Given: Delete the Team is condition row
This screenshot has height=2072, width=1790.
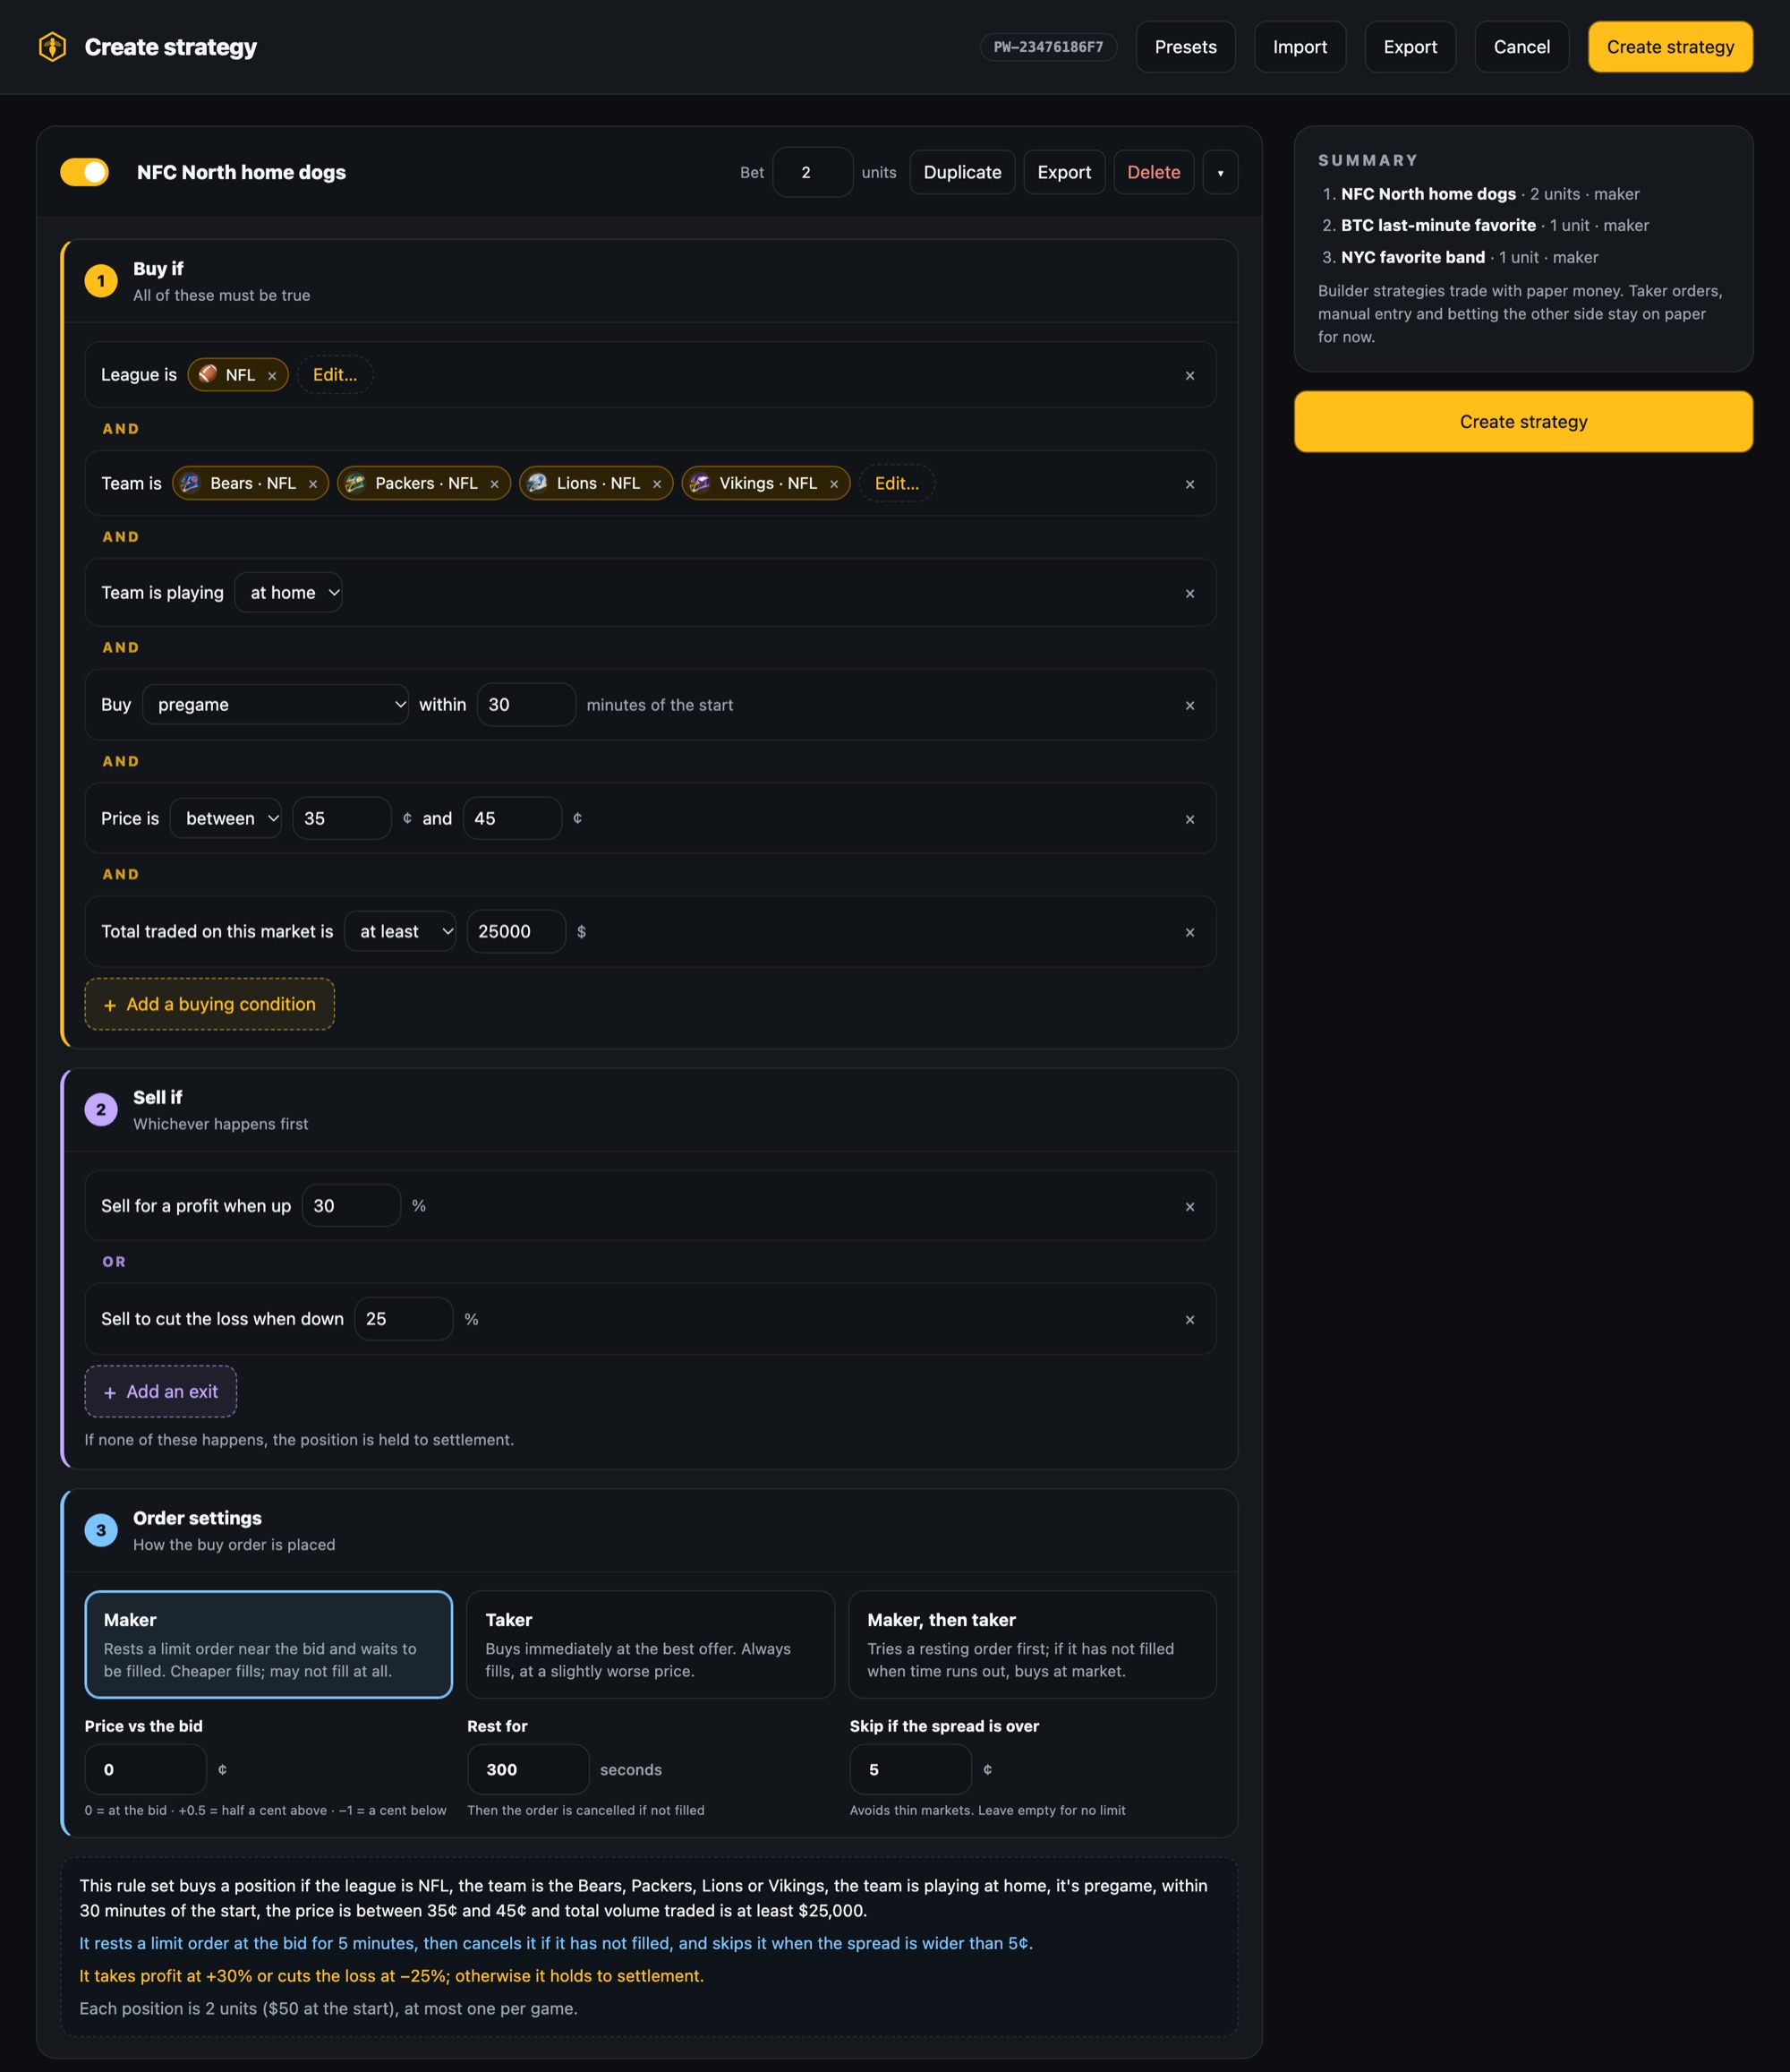Looking at the screenshot, I should click(1189, 484).
